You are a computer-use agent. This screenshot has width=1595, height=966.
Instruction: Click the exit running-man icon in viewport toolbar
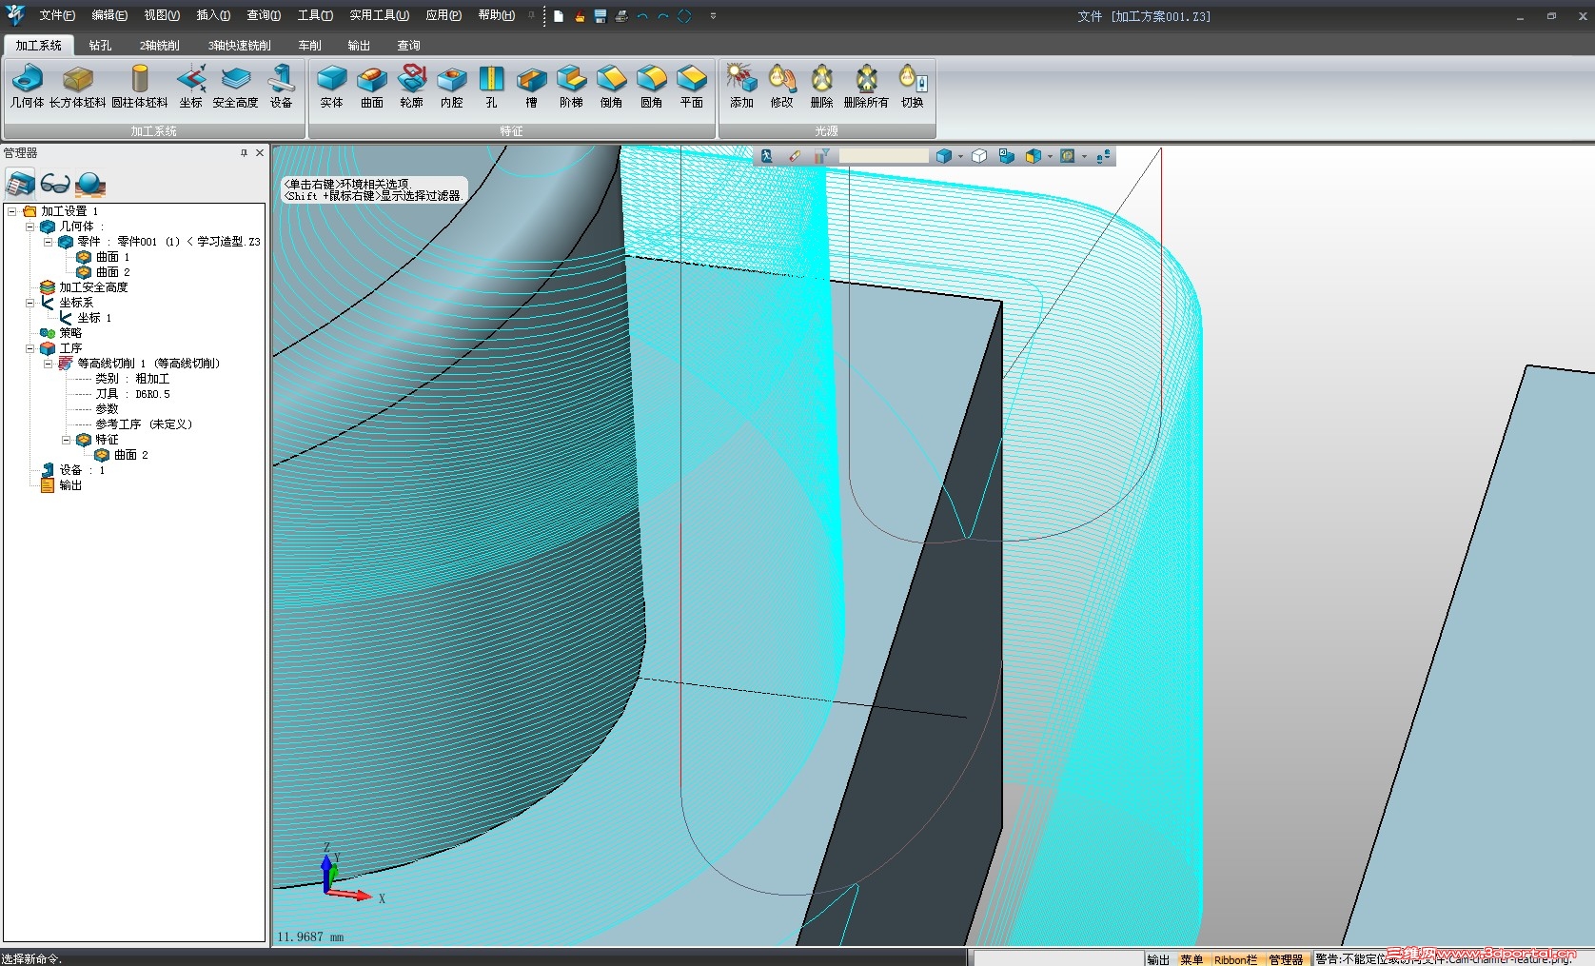click(766, 156)
